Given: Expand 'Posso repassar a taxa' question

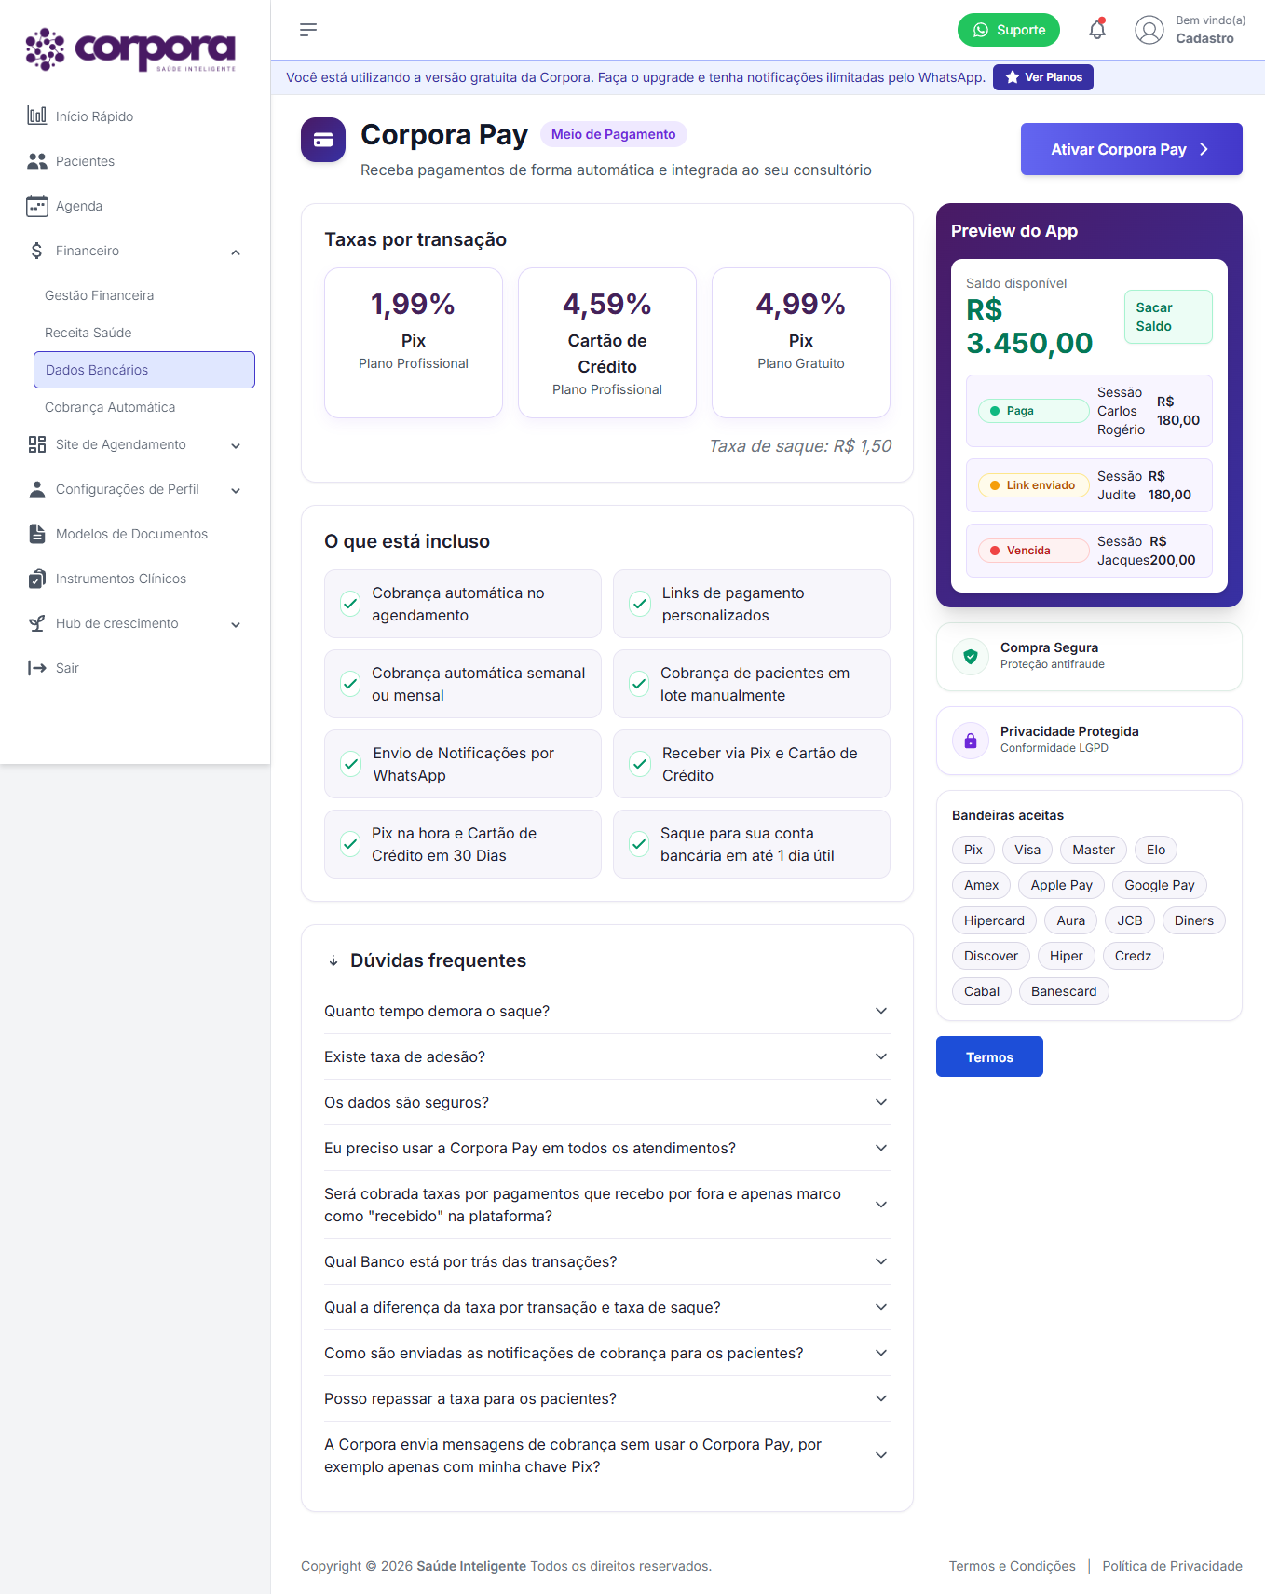Looking at the screenshot, I should (607, 1398).
